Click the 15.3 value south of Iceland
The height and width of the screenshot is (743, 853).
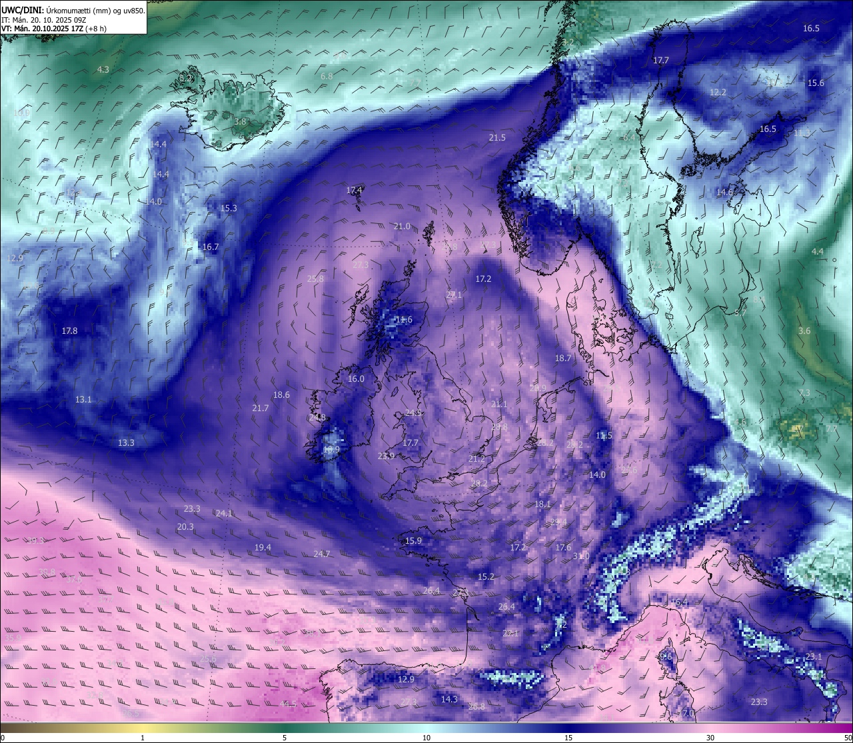(x=229, y=208)
